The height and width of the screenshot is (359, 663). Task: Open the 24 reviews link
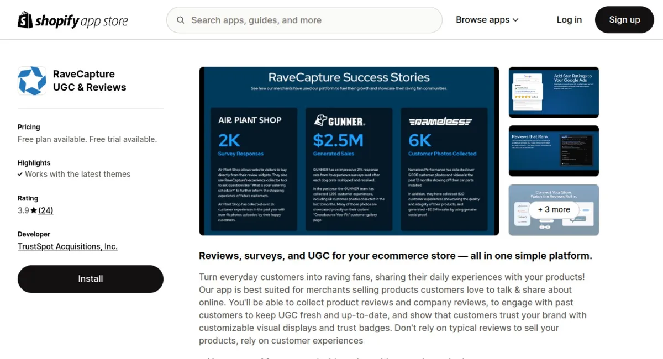point(46,210)
